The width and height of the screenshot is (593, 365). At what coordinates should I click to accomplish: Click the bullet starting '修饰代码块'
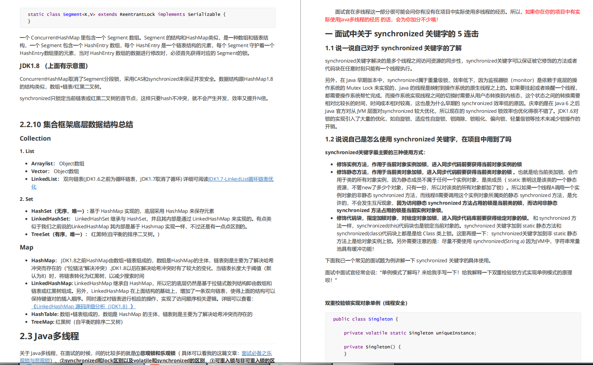(x=458, y=234)
